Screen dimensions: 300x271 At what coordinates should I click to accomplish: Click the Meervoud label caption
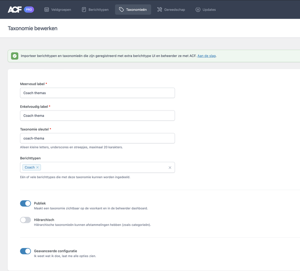pyautogui.click(x=32, y=84)
